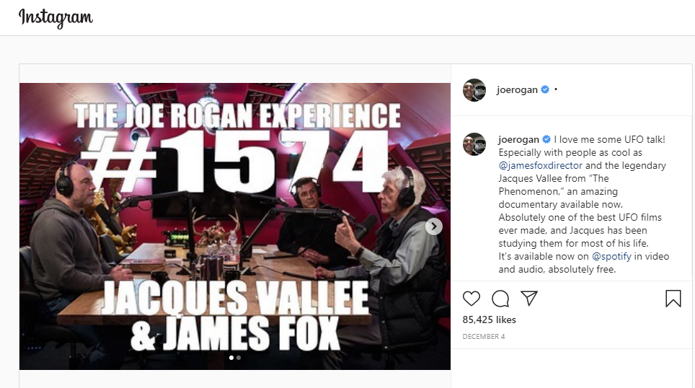Open joerogan username in caption

point(518,139)
